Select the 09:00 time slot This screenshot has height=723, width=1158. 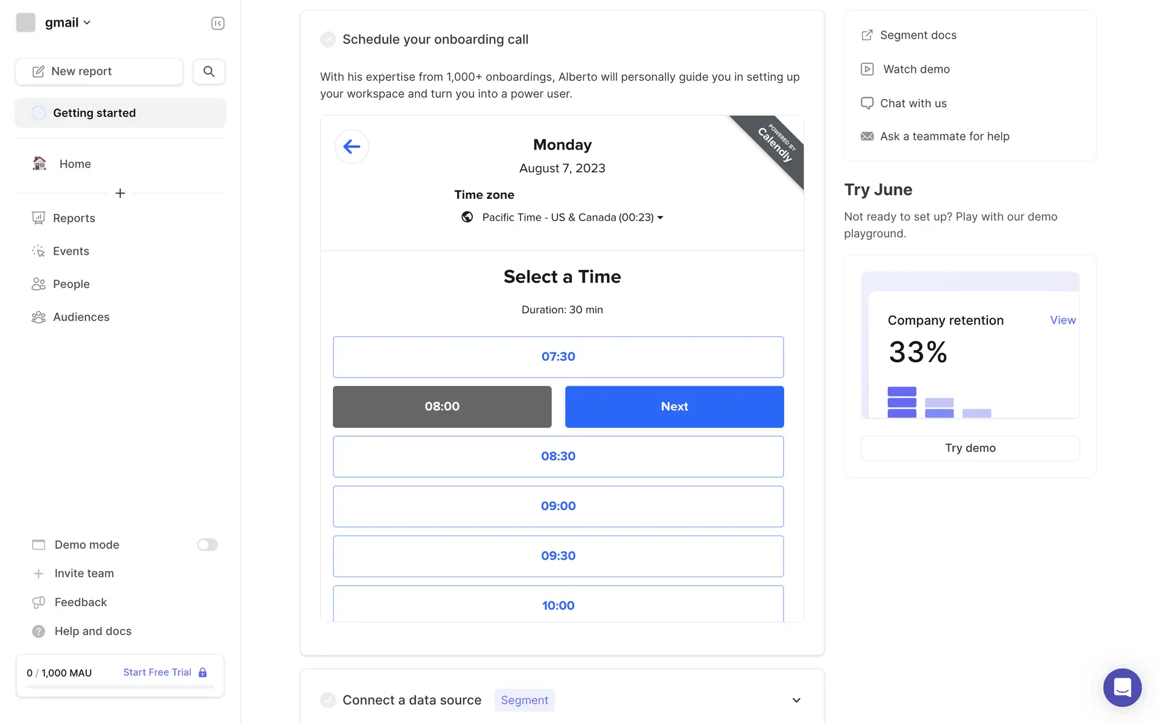point(558,506)
